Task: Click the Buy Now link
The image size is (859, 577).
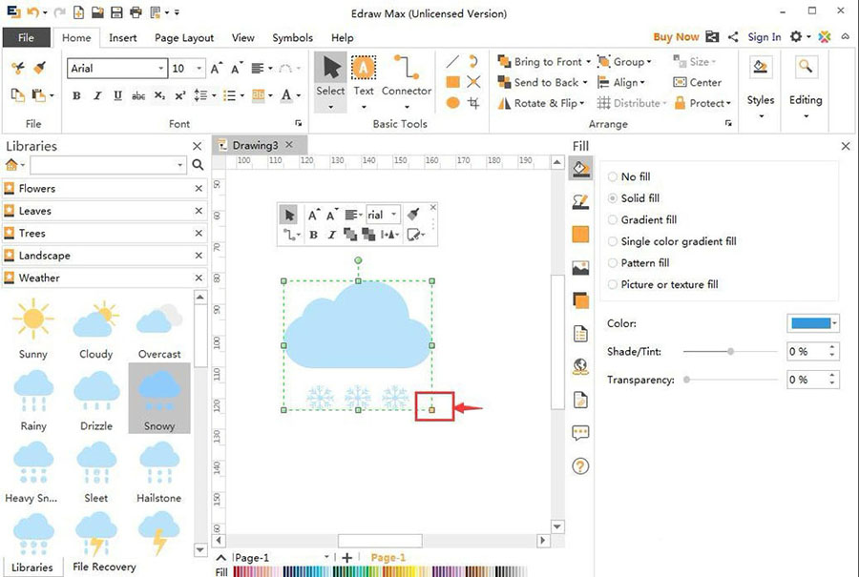Action: [x=676, y=37]
